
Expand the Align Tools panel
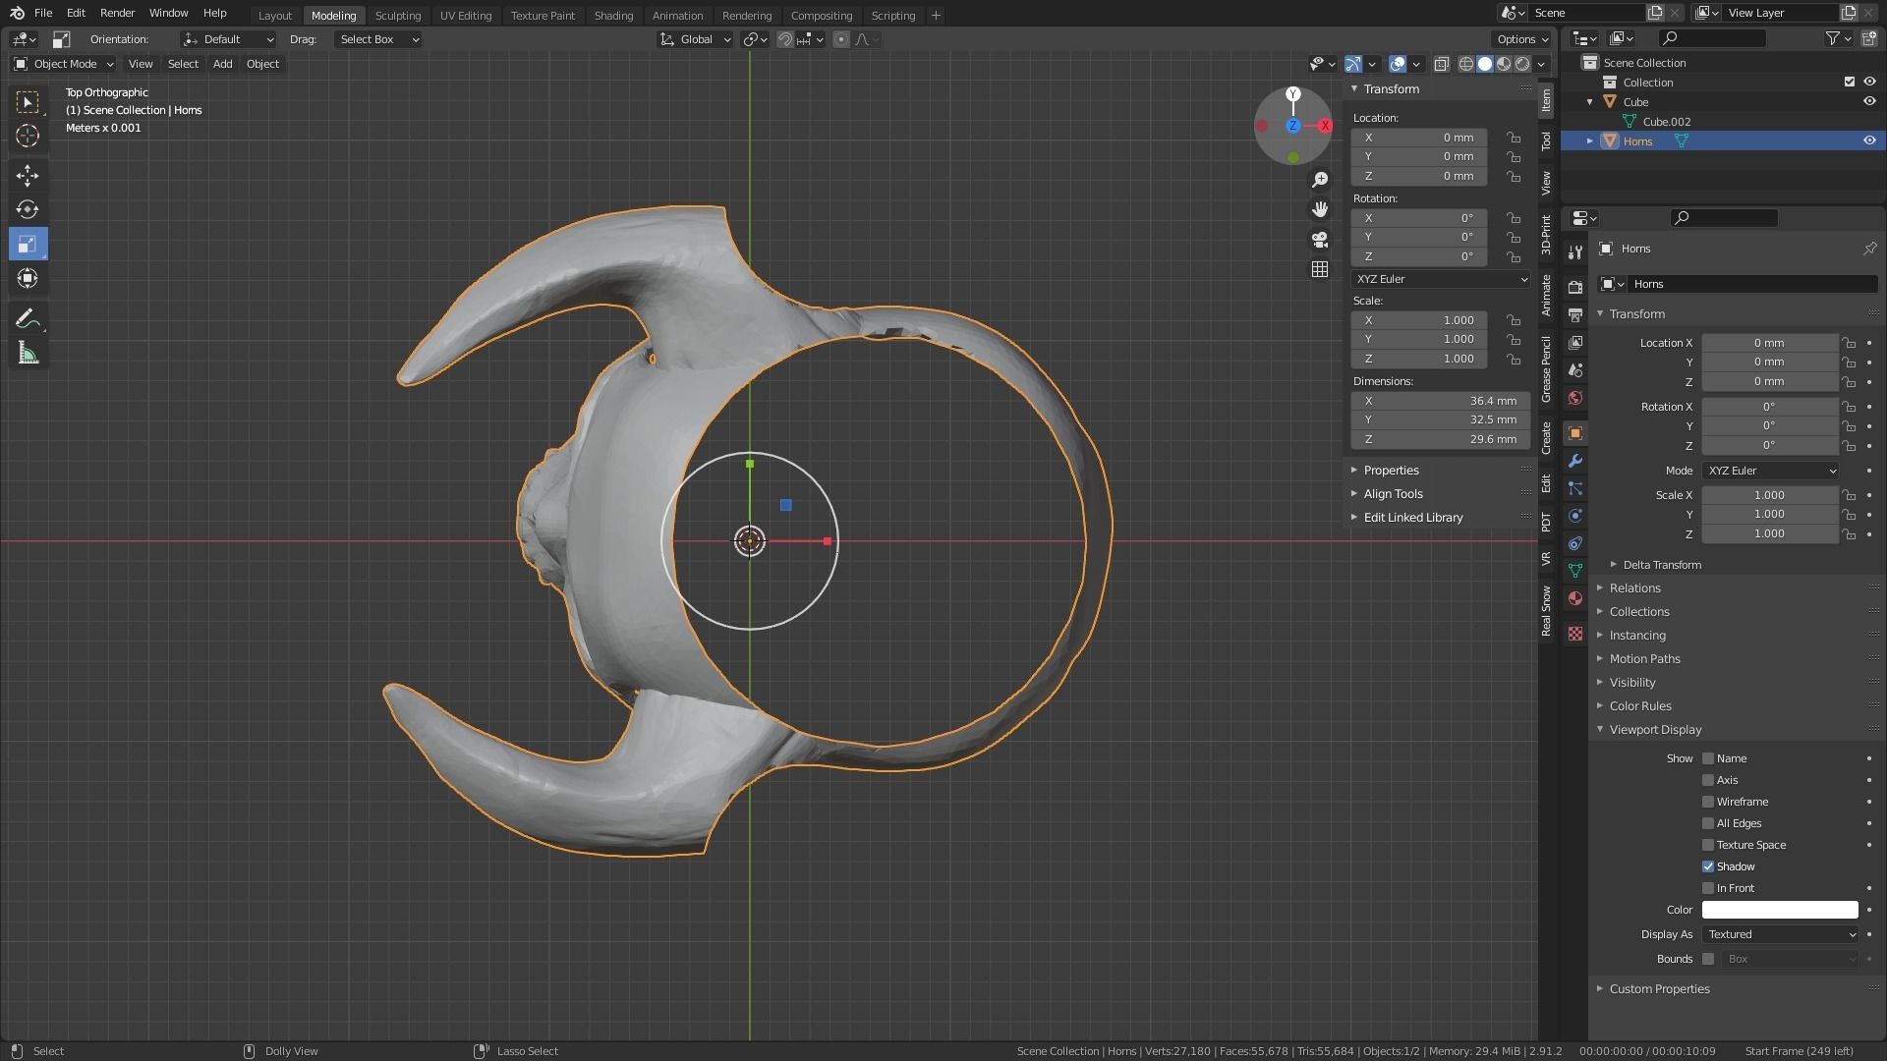point(1393,494)
